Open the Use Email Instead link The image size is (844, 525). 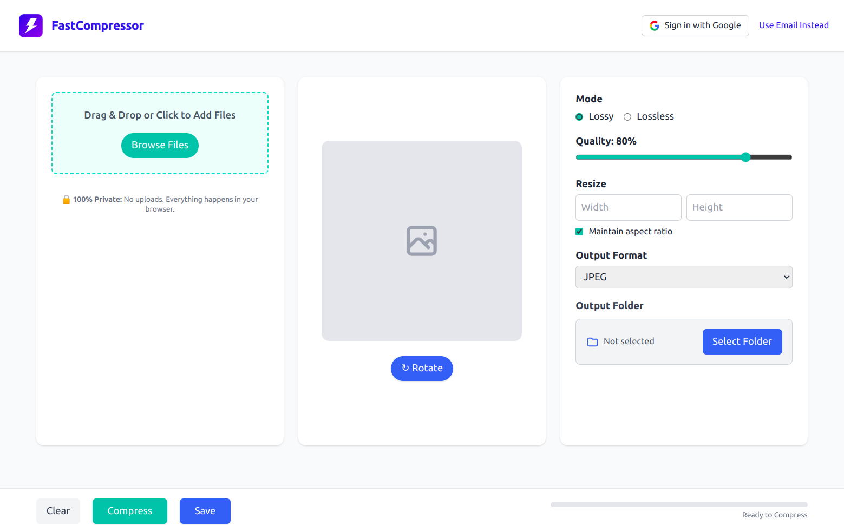click(x=794, y=25)
